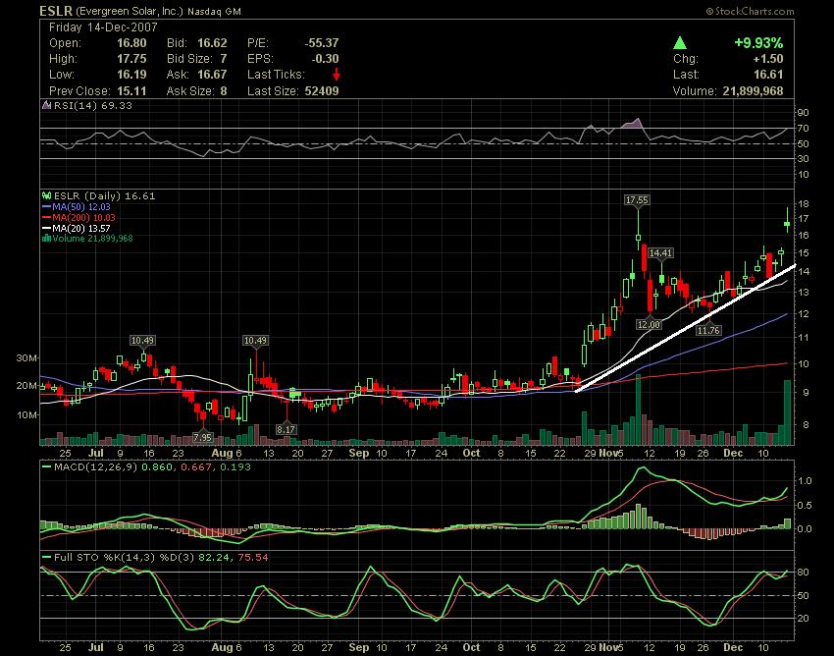Click the MACD value 0.860

pos(157,467)
